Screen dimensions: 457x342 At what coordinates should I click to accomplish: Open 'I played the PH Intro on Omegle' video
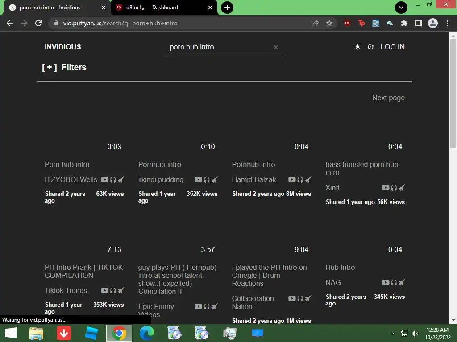pos(269,275)
